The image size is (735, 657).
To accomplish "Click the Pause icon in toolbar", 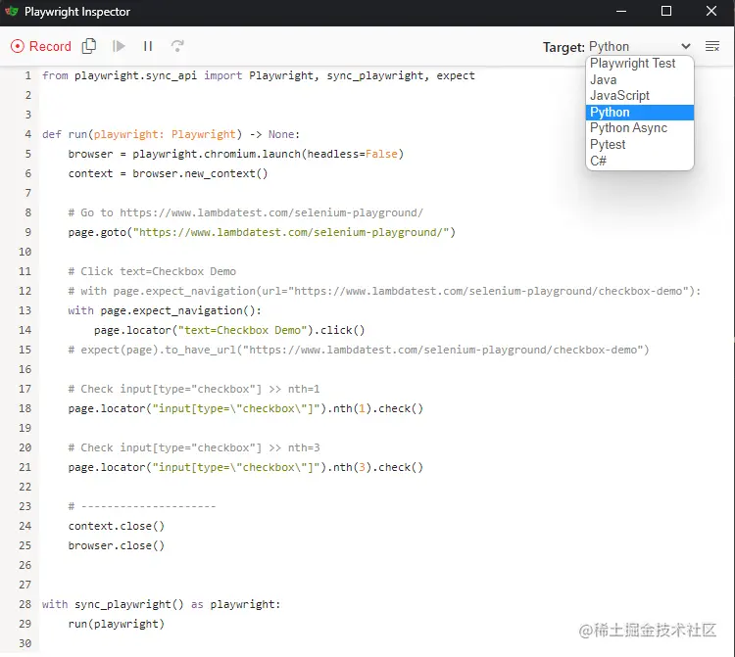I will tap(148, 46).
